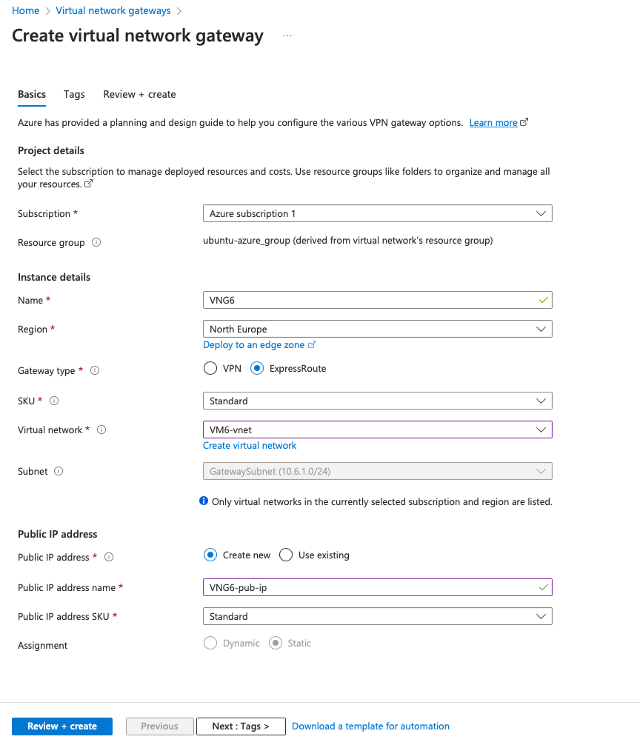Open the Subscription dropdown

pyautogui.click(x=377, y=213)
